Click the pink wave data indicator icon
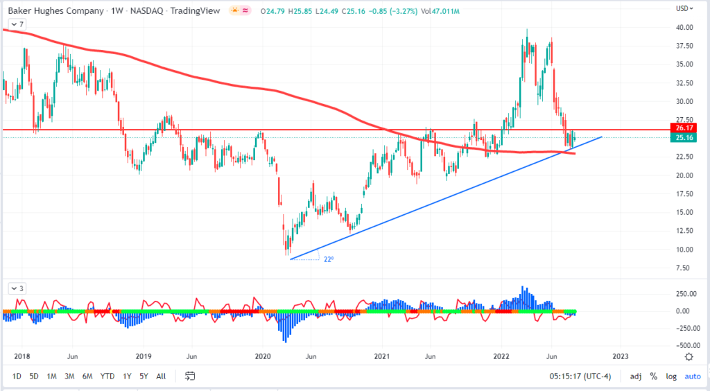710x391 pixels. (245, 10)
